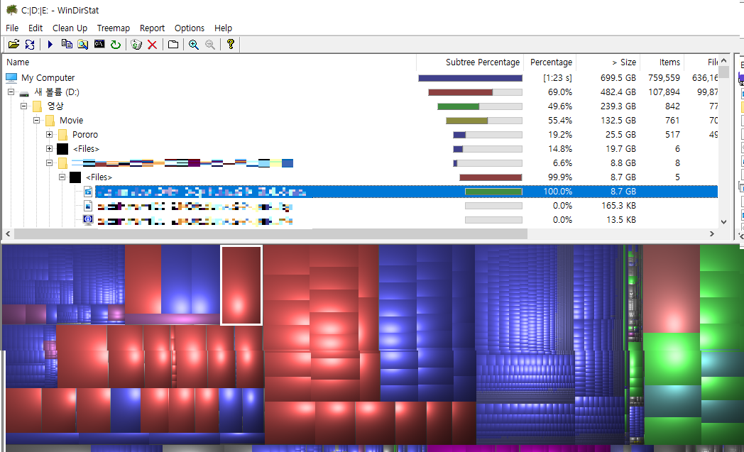Click the blue subtree bar on the My Computer row
Screen dimensions: 744x452
tap(470, 78)
